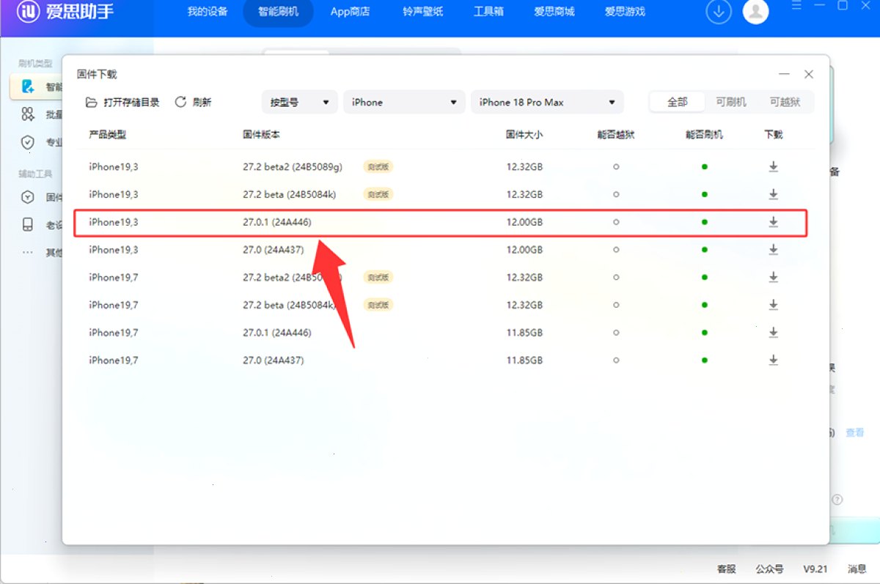
Task: Open the 按型号 filter dropdown
Action: click(299, 103)
